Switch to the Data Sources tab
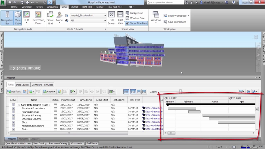Image resolution: width=265 pixels, height=149 pixels. coord(23,85)
